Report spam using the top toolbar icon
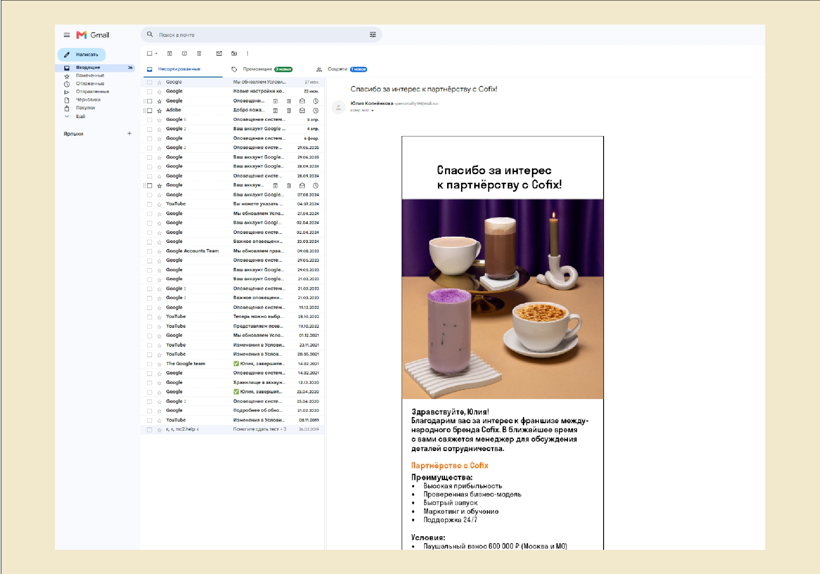 tap(184, 53)
